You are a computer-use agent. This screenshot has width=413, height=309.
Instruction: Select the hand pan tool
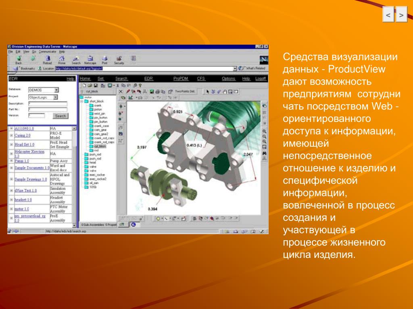[x=225, y=91]
